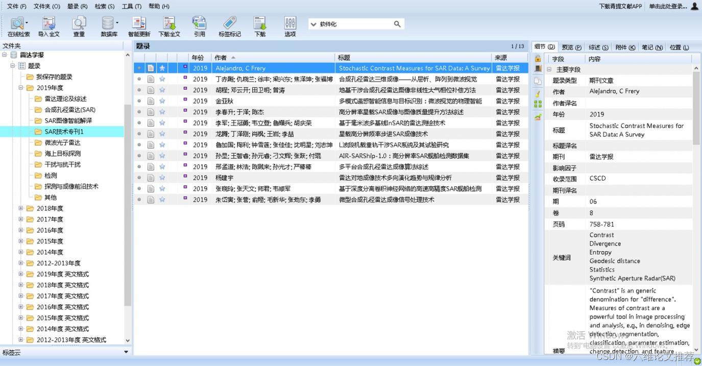Click the door icon in details sidebar
This screenshot has height=366, width=702.
pos(538,69)
